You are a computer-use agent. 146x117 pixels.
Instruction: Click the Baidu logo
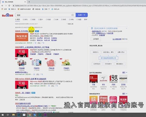tap(8, 15)
